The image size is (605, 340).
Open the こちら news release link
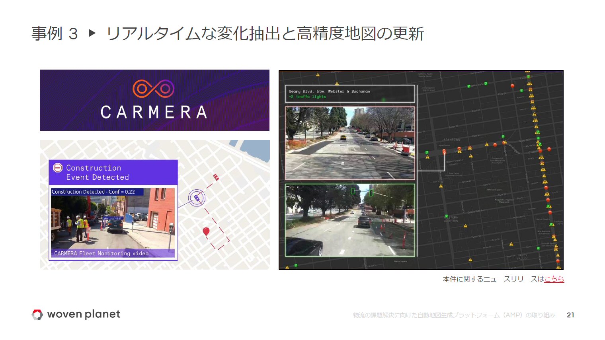click(x=554, y=279)
